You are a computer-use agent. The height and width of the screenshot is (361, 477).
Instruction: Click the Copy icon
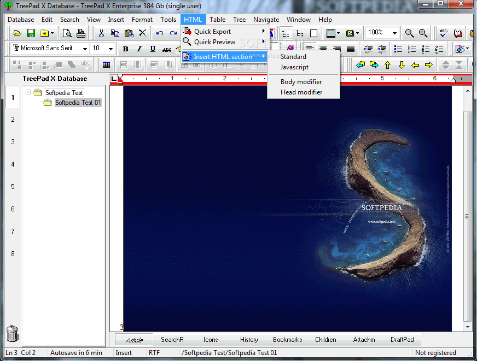(x=115, y=33)
